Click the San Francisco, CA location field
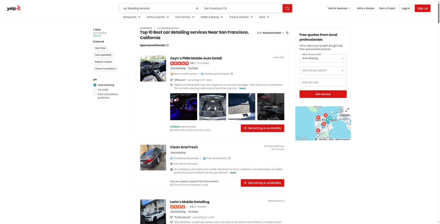This screenshot has width=440, height=224. (x=242, y=8)
